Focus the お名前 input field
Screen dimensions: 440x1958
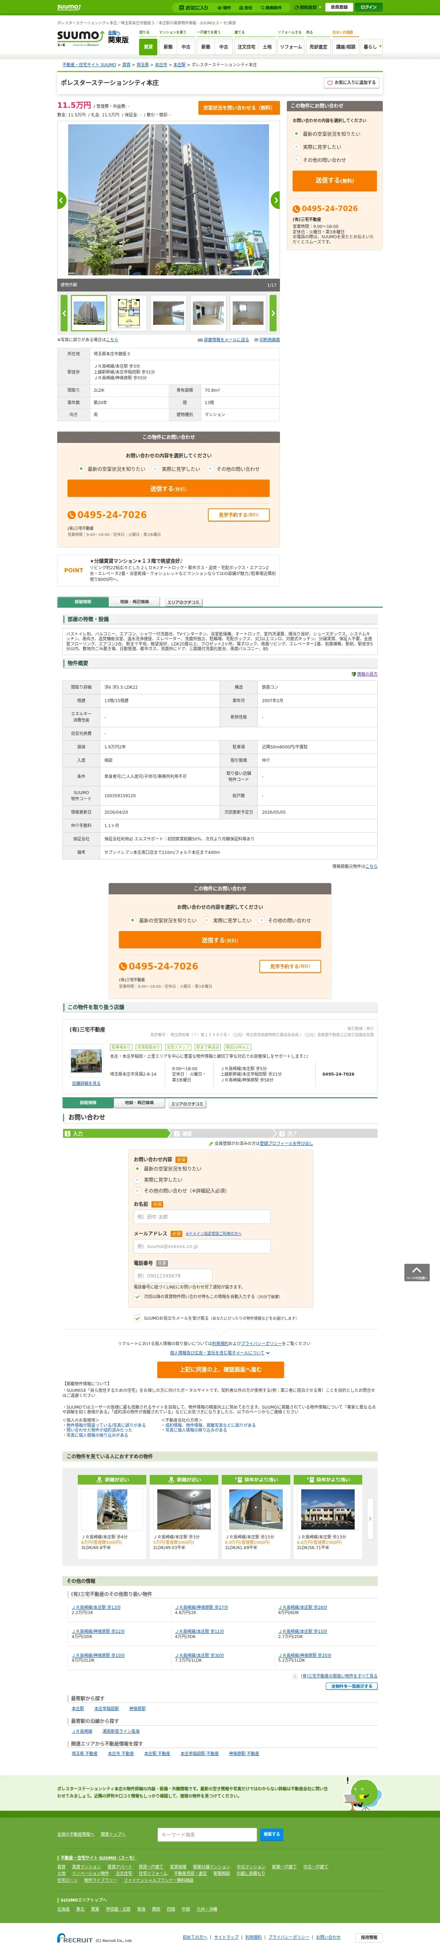click(x=202, y=1217)
